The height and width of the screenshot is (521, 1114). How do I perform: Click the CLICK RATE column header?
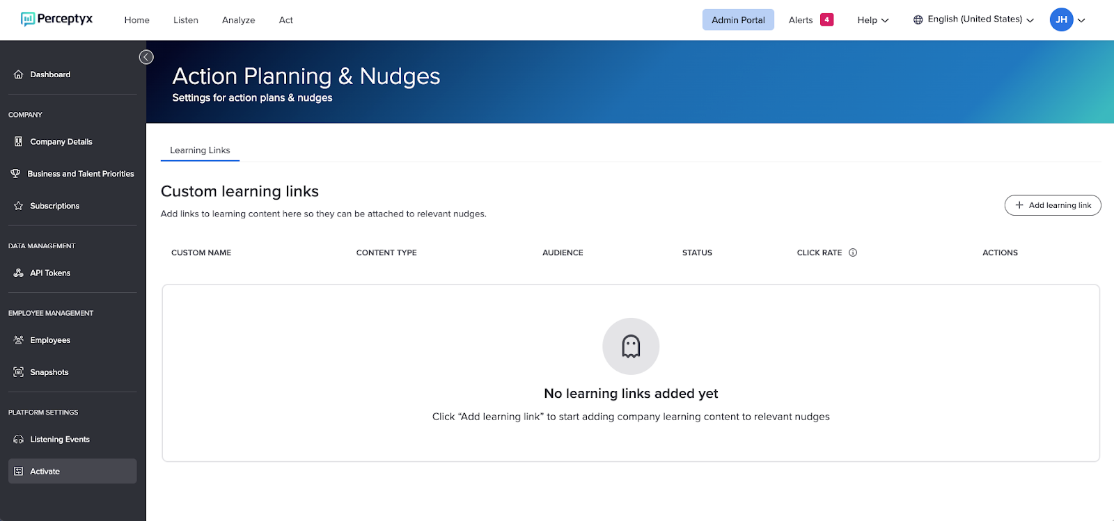click(x=819, y=253)
